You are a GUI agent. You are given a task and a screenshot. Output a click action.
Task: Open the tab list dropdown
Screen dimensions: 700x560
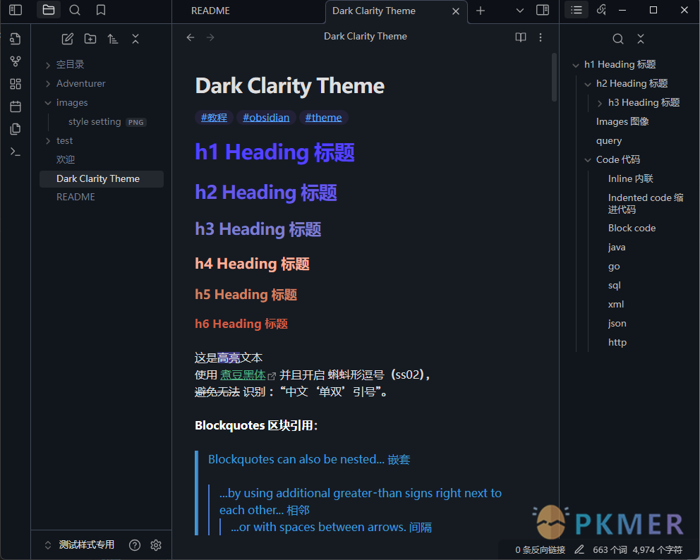(x=519, y=11)
